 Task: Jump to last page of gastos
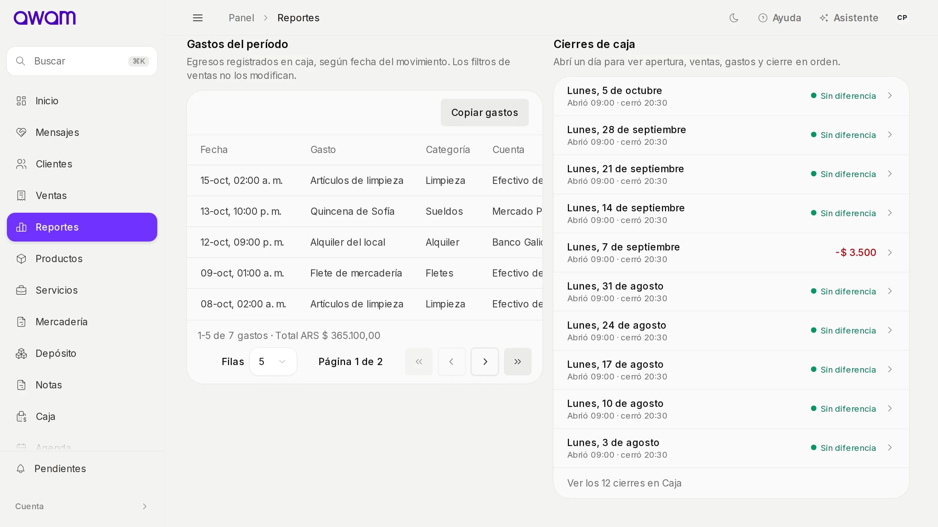coord(518,362)
